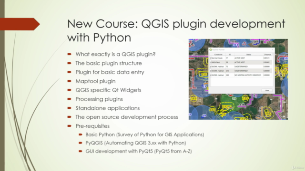Click the 'Maptool plugin' bullet text
This screenshot has width=305, height=171.
(x=95, y=81)
